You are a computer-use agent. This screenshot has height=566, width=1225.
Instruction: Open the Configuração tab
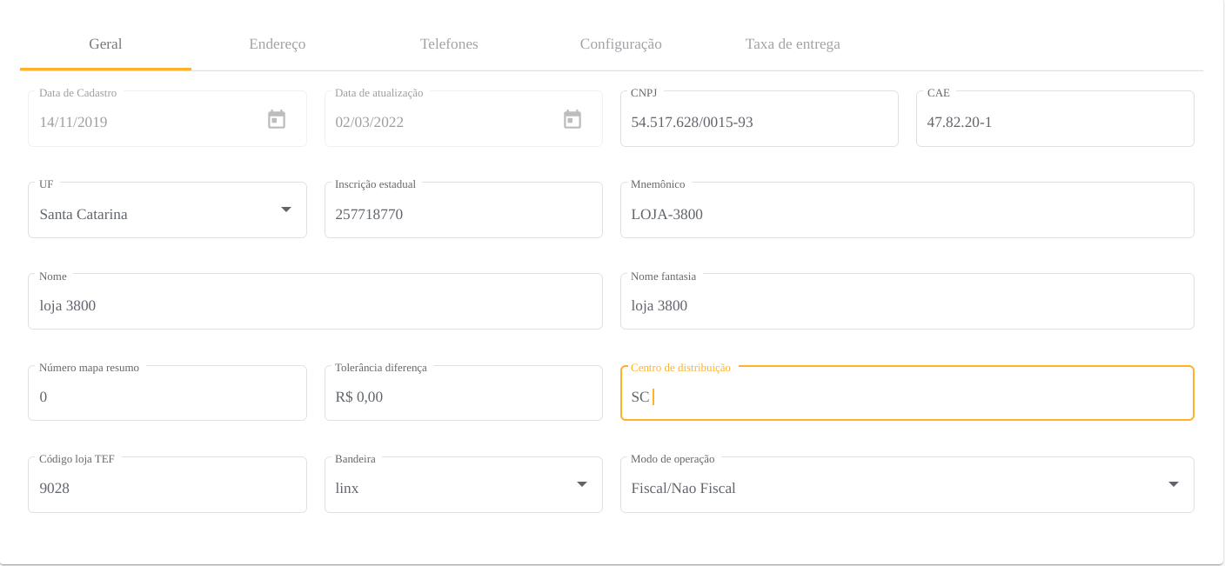(620, 44)
